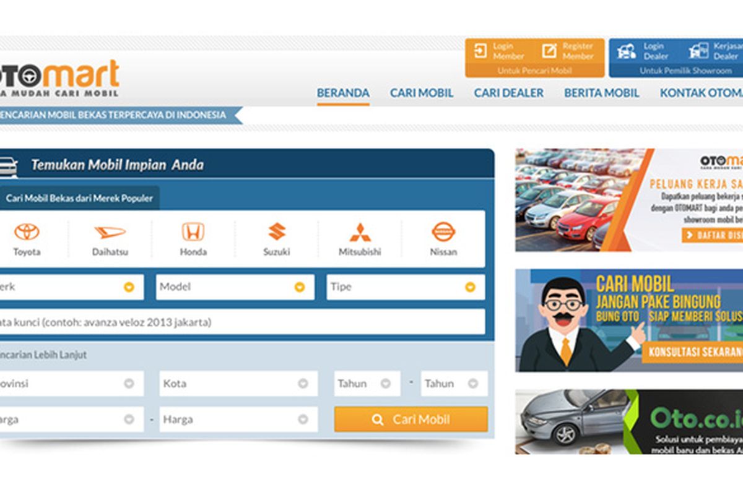The width and height of the screenshot is (743, 495).
Task: Open the Oto.co.id banner thumbnail
Action: tap(628, 421)
